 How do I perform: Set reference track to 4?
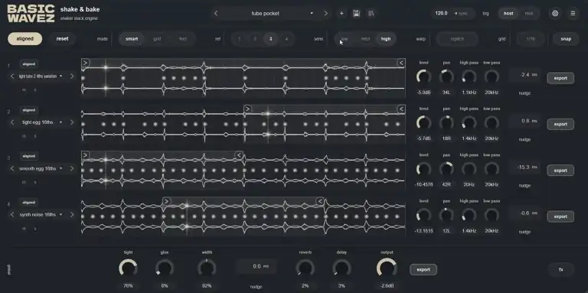(x=286, y=38)
